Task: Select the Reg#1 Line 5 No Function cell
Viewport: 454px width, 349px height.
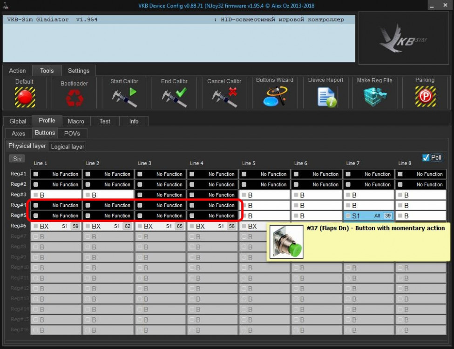Action: pos(264,174)
